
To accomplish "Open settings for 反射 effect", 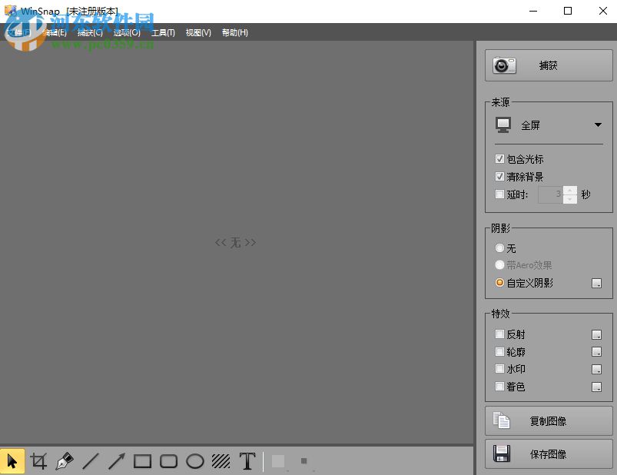I will click(596, 334).
